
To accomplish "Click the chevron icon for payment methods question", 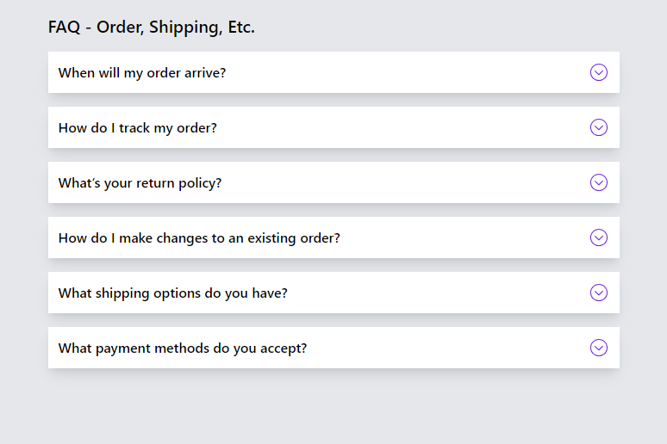I will [x=599, y=348].
